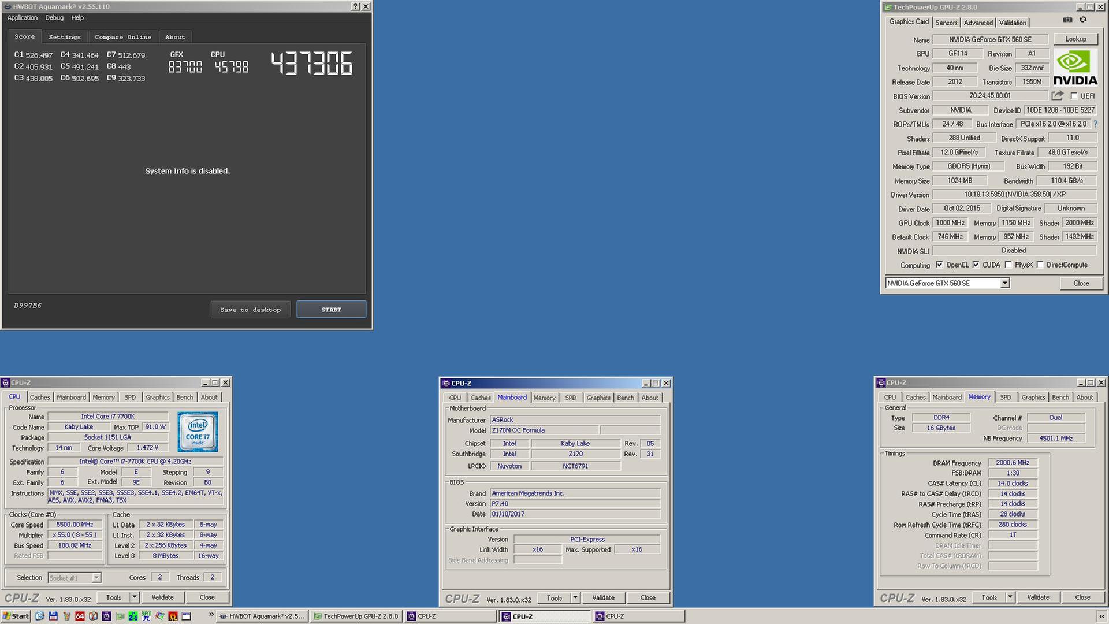Click Close button in Memory CPU-Z window

pos(1082,597)
